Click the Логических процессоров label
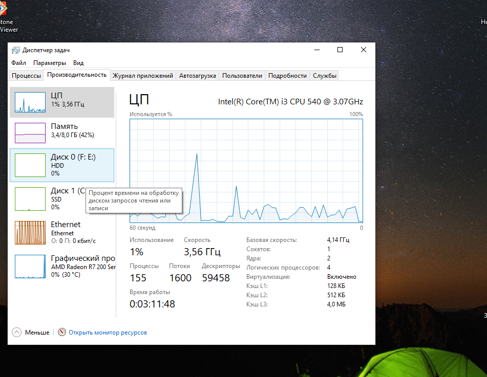 click(x=283, y=268)
